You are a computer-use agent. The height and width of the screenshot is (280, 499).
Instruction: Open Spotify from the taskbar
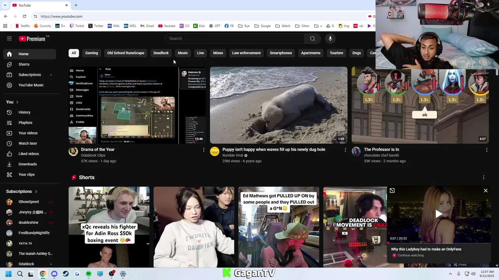point(88,274)
